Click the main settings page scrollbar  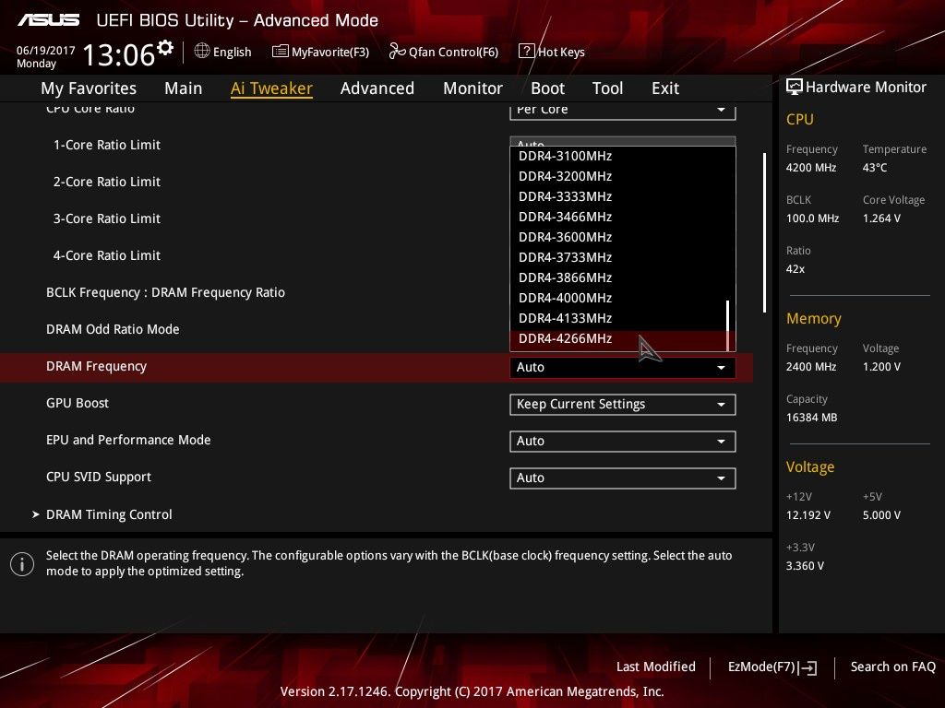(x=764, y=232)
